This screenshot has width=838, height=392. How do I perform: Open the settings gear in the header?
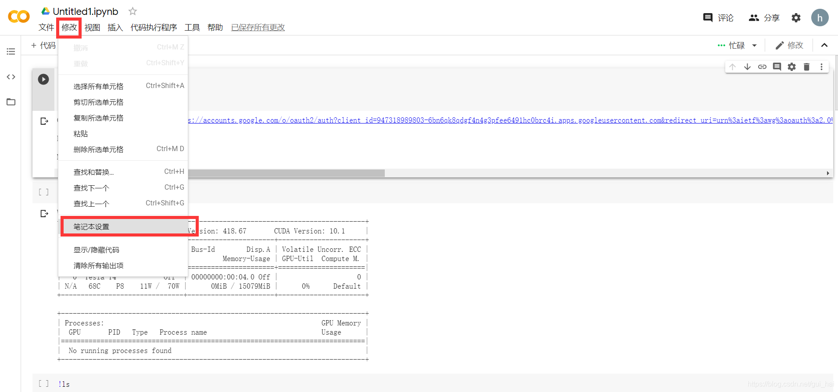[796, 18]
